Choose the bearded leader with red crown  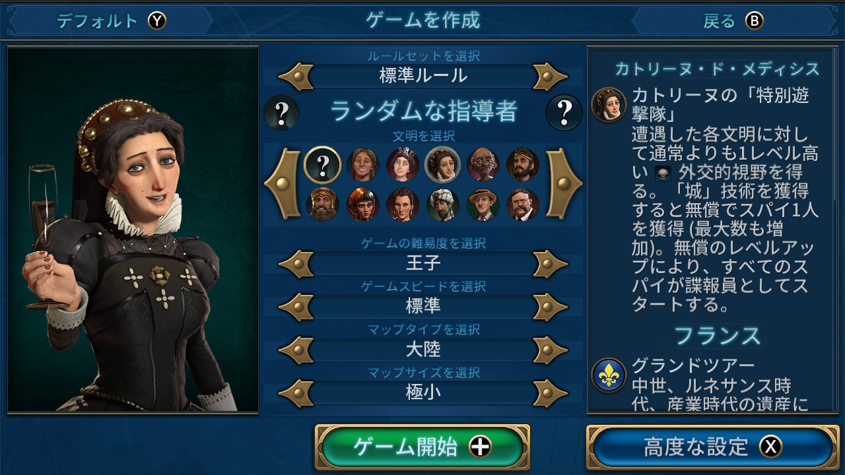click(x=323, y=205)
